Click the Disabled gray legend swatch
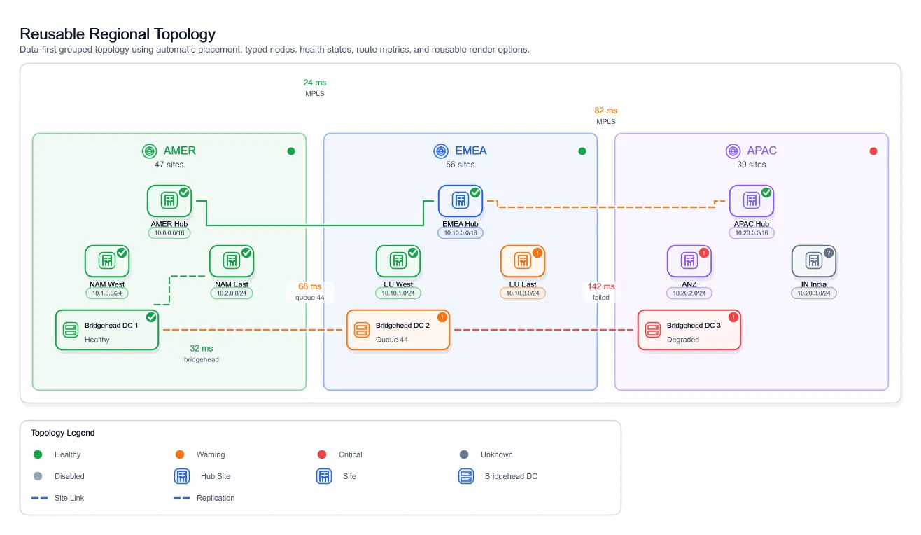The height and width of the screenshot is (535, 921). pos(38,476)
